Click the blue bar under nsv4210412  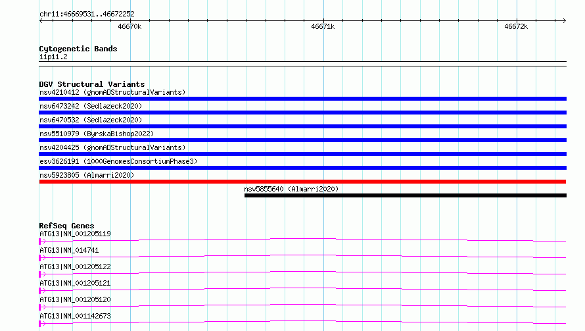click(302, 99)
